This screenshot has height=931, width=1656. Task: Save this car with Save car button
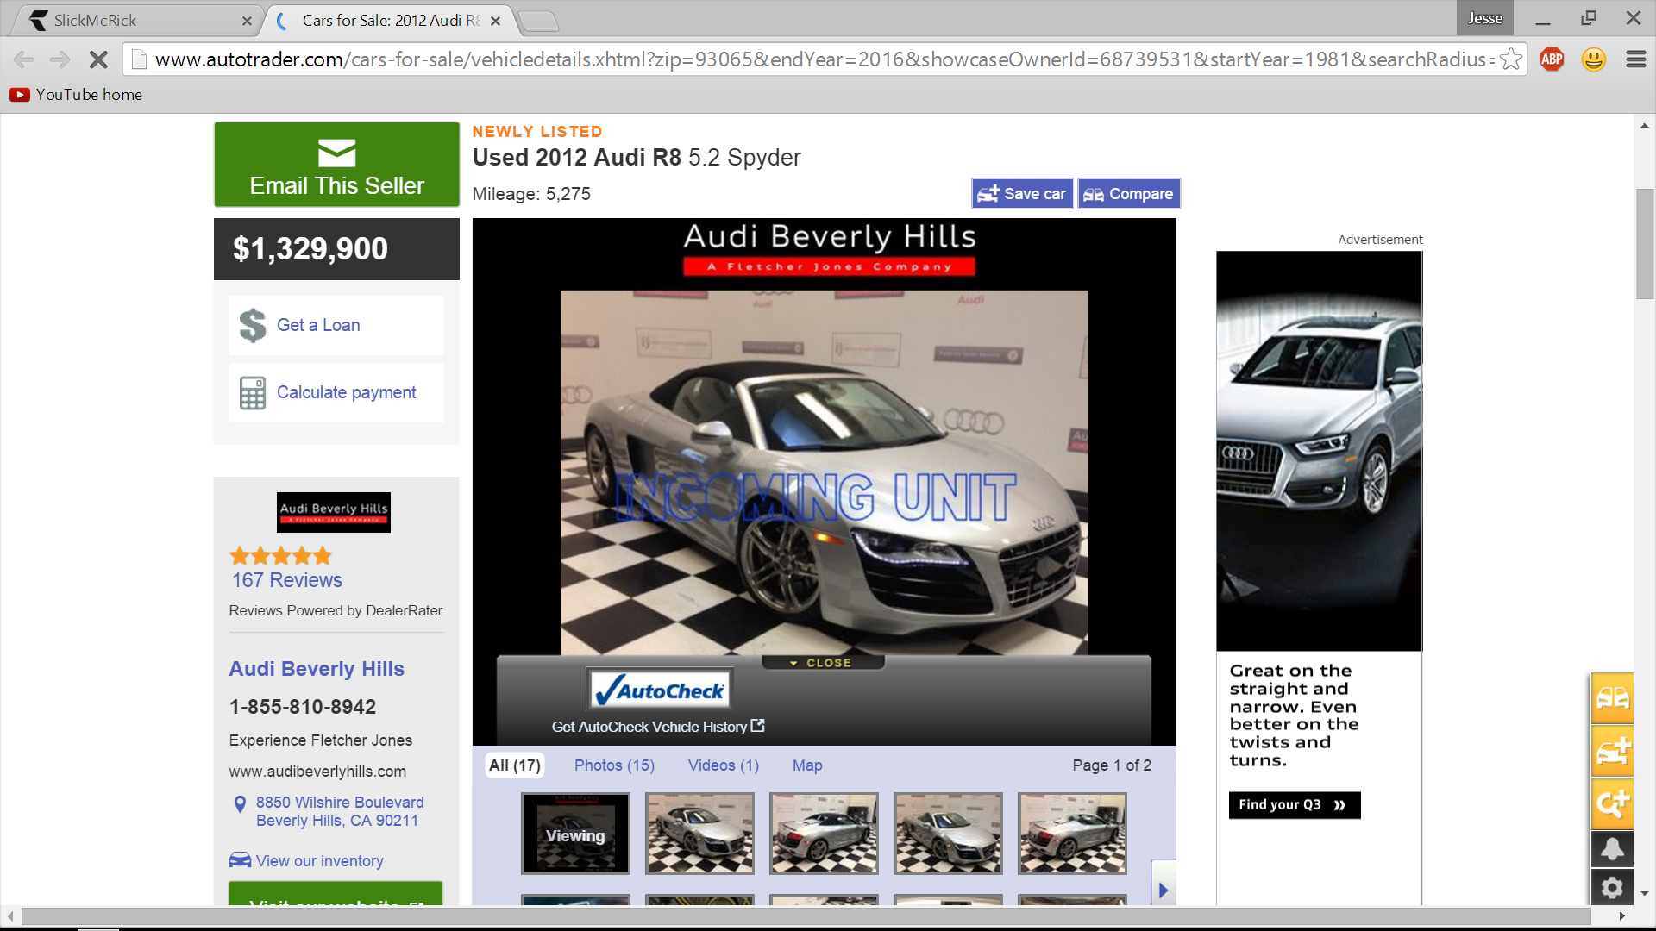(1022, 194)
